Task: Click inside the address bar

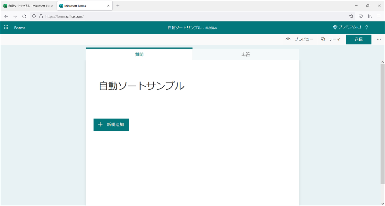Action: pyautogui.click(x=128, y=16)
